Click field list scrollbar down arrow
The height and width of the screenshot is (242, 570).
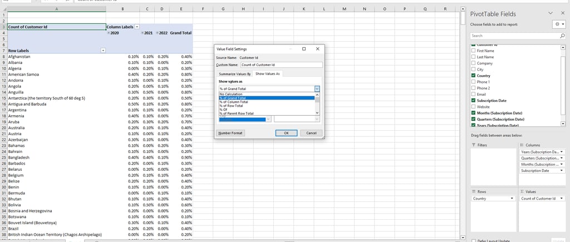(x=563, y=124)
